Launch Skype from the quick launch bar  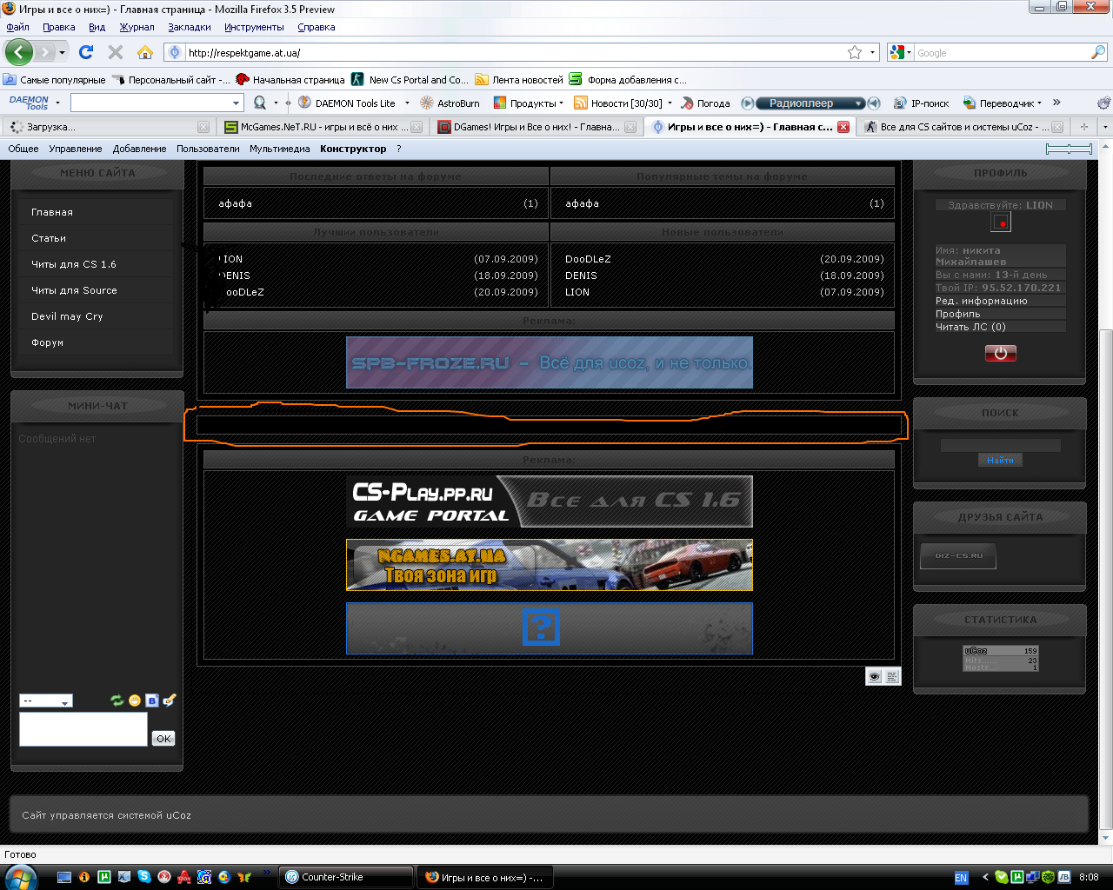click(143, 877)
